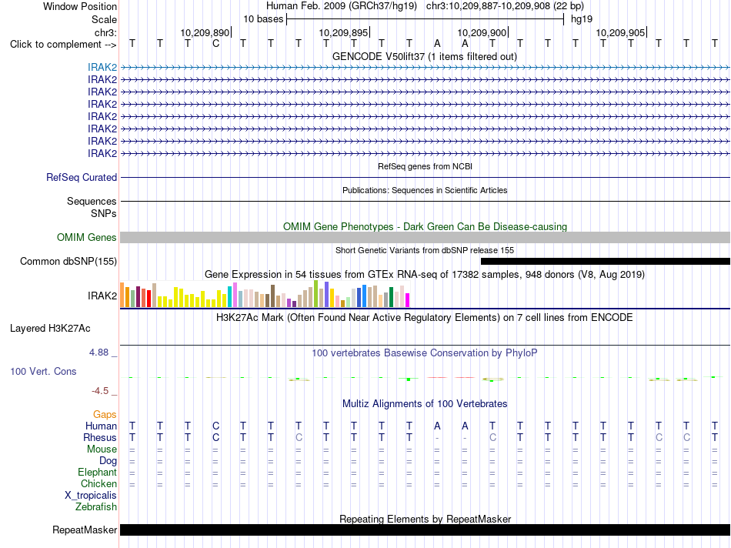Click the 10,209,900 position on the ruler
The image size is (731, 548).
click(482, 32)
